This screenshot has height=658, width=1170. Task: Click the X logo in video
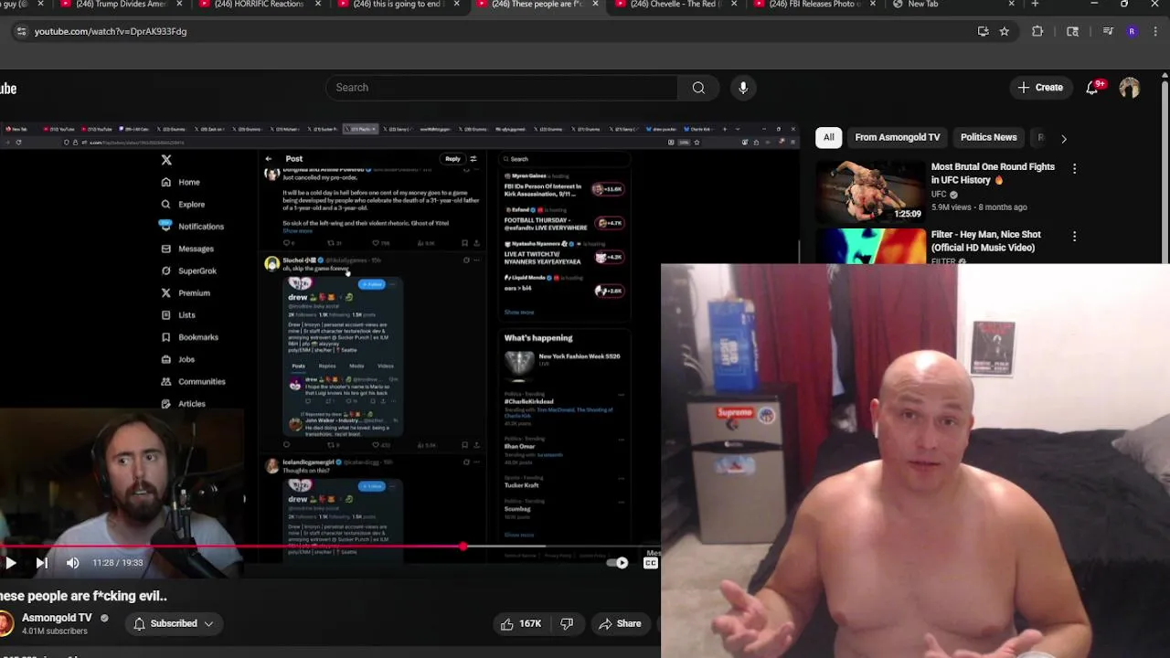(x=166, y=160)
